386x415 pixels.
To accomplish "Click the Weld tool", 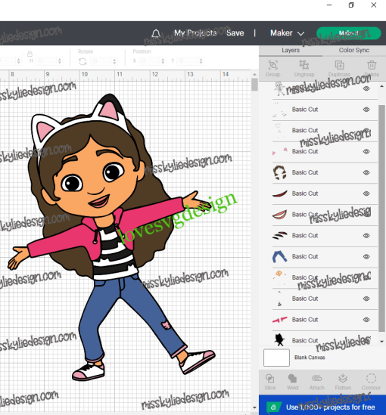I will coord(292,382).
